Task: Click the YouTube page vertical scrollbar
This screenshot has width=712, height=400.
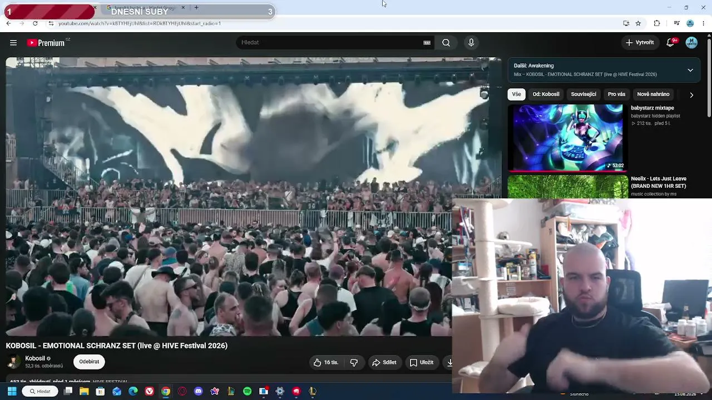Action: (709, 78)
